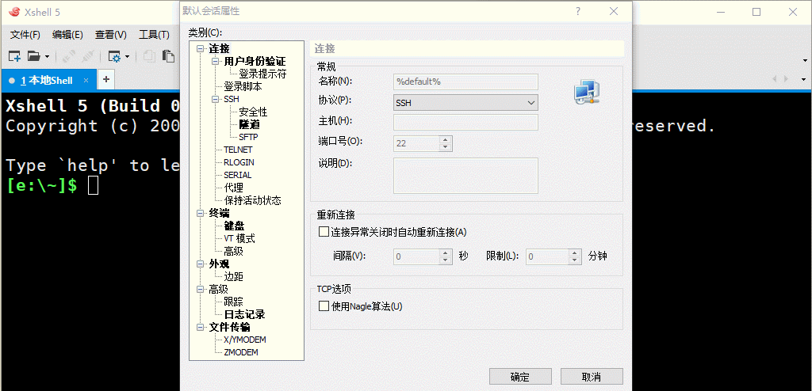812x391 pixels.
Task: Click the Open session folder icon
Action: tap(33, 56)
